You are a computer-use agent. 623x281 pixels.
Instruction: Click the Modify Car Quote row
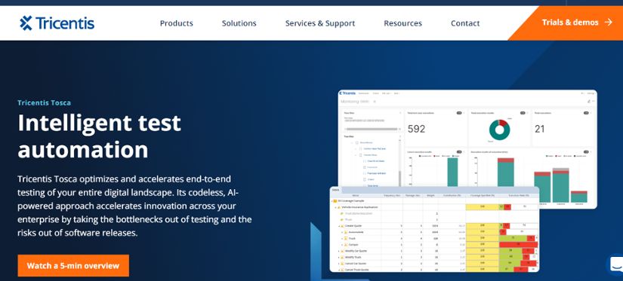[x=434, y=251]
